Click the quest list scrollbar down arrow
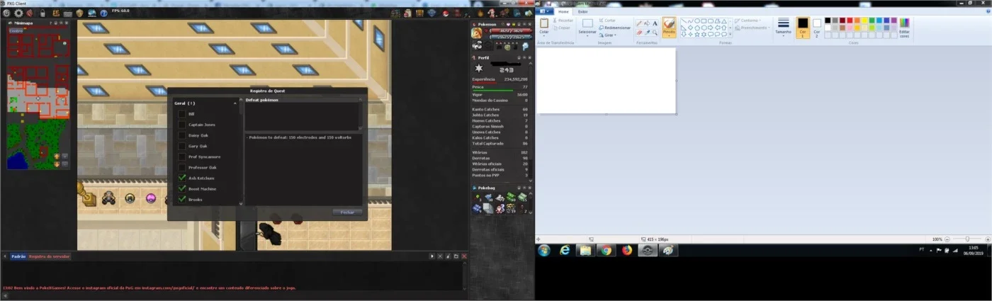Image resolution: width=992 pixels, height=301 pixels. click(x=241, y=203)
